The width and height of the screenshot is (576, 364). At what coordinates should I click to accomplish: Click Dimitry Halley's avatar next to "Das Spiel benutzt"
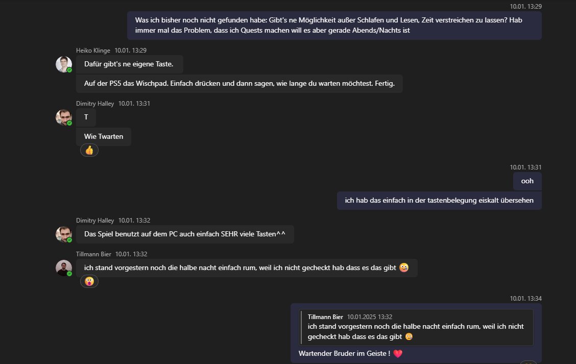63,234
